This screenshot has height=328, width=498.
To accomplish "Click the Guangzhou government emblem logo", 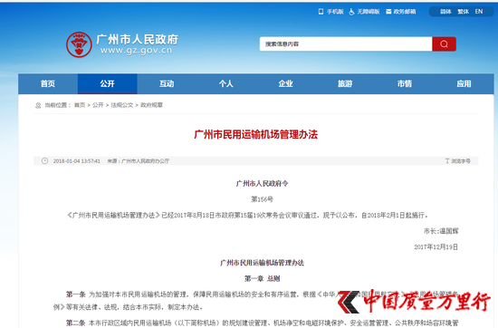I will [79, 44].
